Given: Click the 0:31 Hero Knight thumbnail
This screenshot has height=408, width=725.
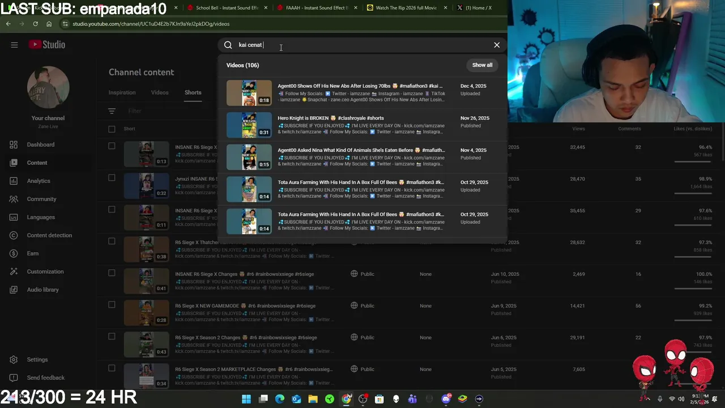Looking at the screenshot, I should click(249, 125).
